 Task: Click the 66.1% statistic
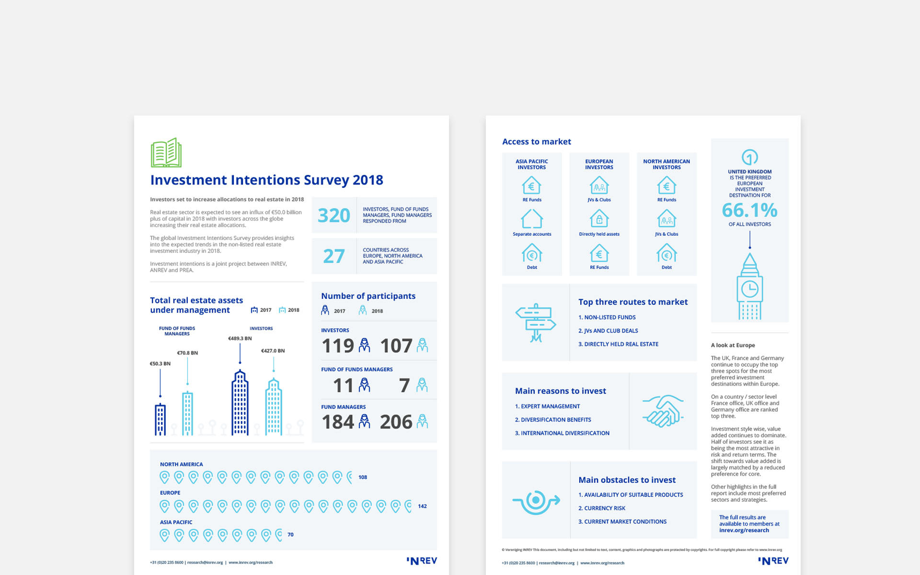[x=750, y=210]
